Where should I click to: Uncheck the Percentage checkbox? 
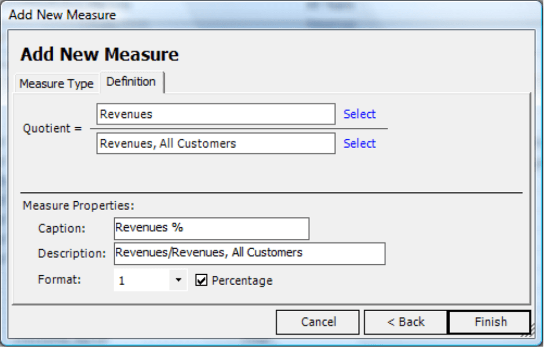[201, 280]
